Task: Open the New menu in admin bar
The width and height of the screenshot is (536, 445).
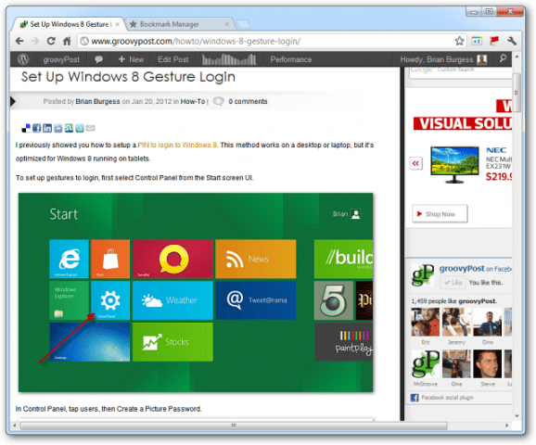Action: click(131, 59)
